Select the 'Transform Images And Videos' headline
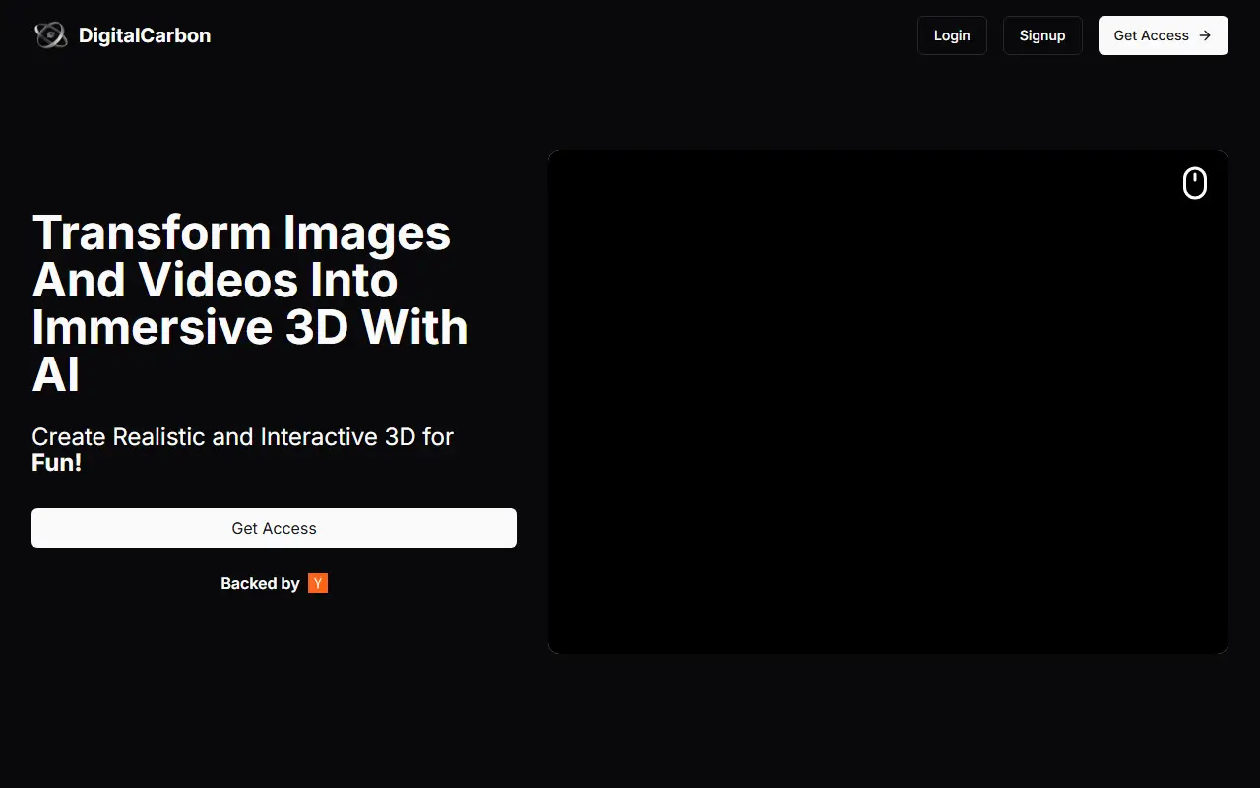This screenshot has width=1260, height=788. click(x=250, y=303)
